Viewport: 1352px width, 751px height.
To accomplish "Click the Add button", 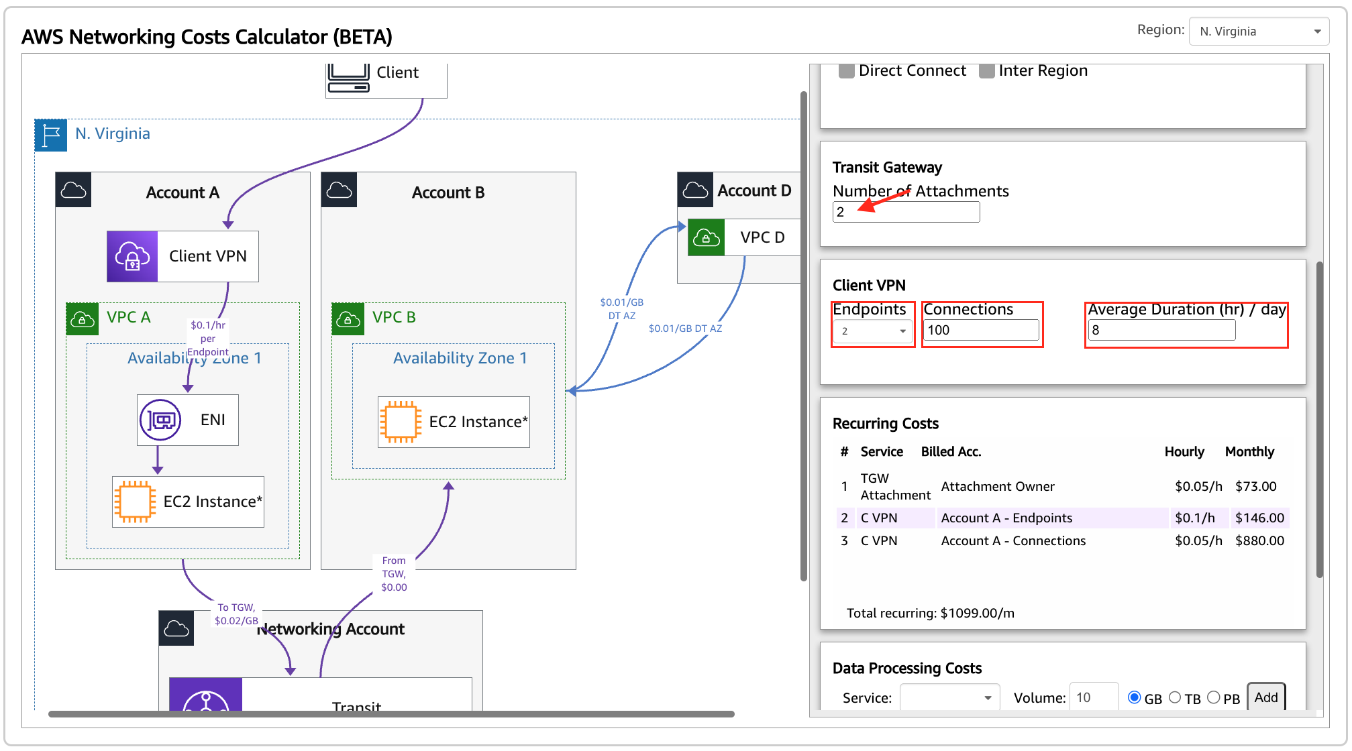I will [1265, 697].
